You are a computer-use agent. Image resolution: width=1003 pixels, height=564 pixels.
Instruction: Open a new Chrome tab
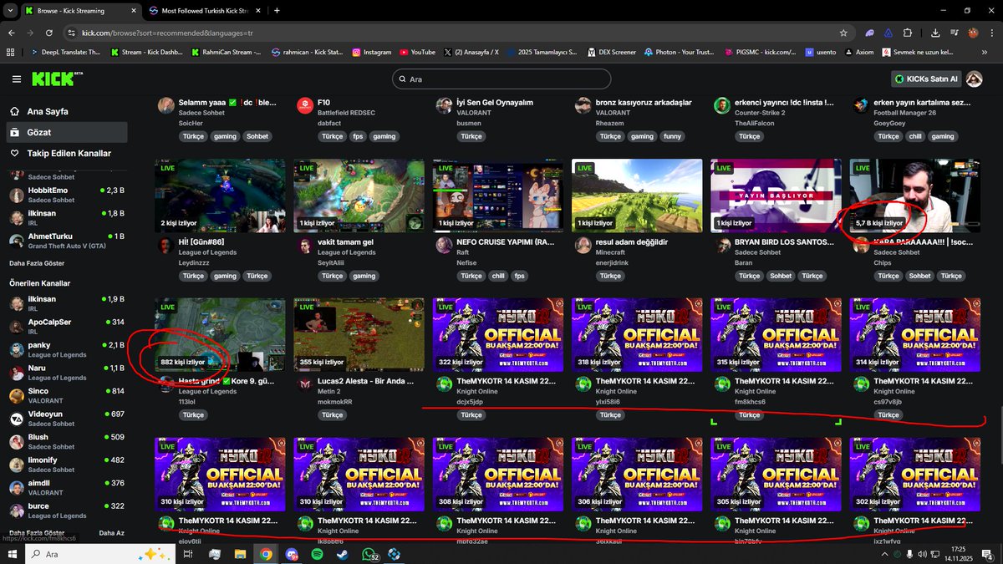[x=277, y=11]
